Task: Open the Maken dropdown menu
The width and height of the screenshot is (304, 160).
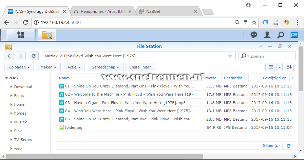Action: 48,67
